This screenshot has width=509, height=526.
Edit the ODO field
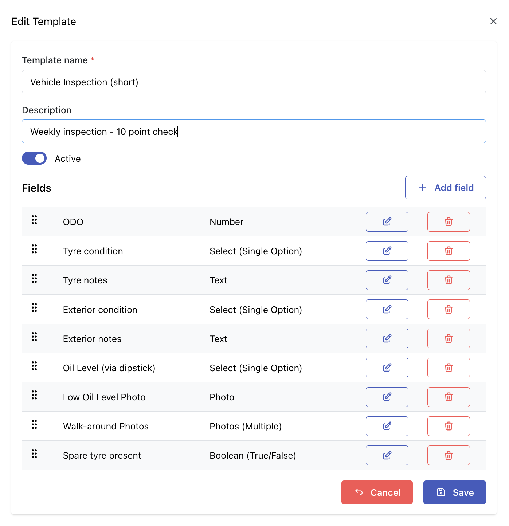tap(387, 221)
